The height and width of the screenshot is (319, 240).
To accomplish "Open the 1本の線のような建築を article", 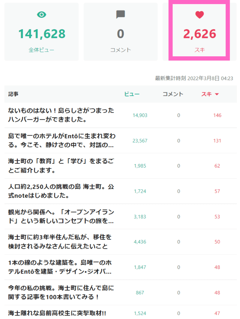I will click(60, 267).
